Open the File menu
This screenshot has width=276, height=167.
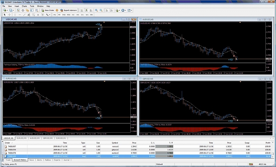pos(4,6)
